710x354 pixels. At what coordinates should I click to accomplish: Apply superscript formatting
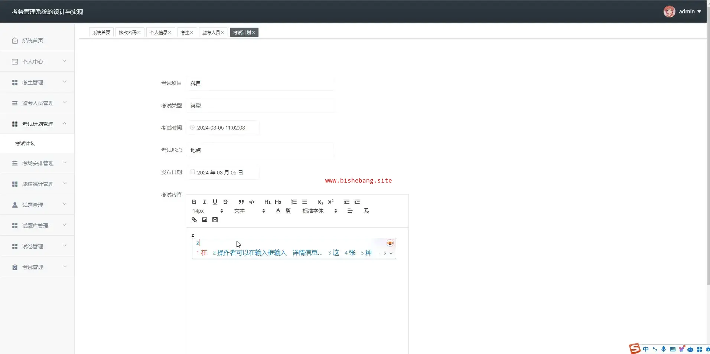coord(330,202)
